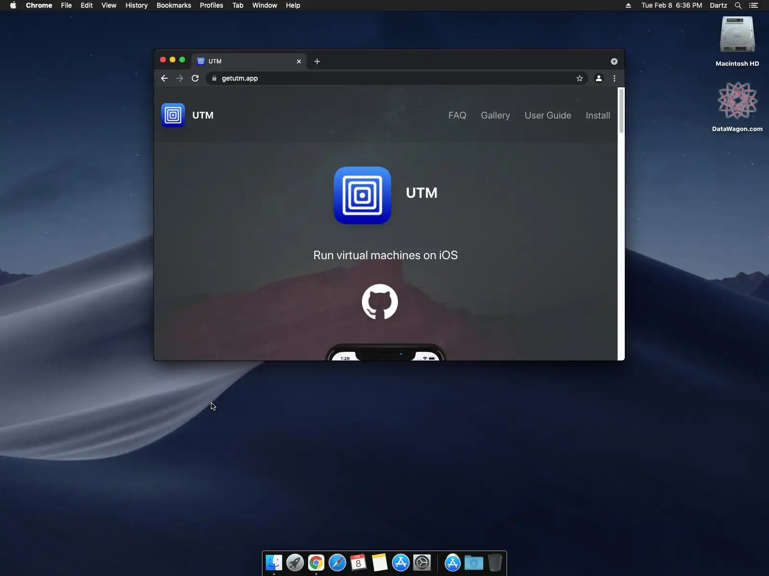
Task: Reload the getutm.app page
Action: 195,78
